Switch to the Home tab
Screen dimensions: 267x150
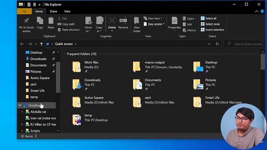coord(39,11)
